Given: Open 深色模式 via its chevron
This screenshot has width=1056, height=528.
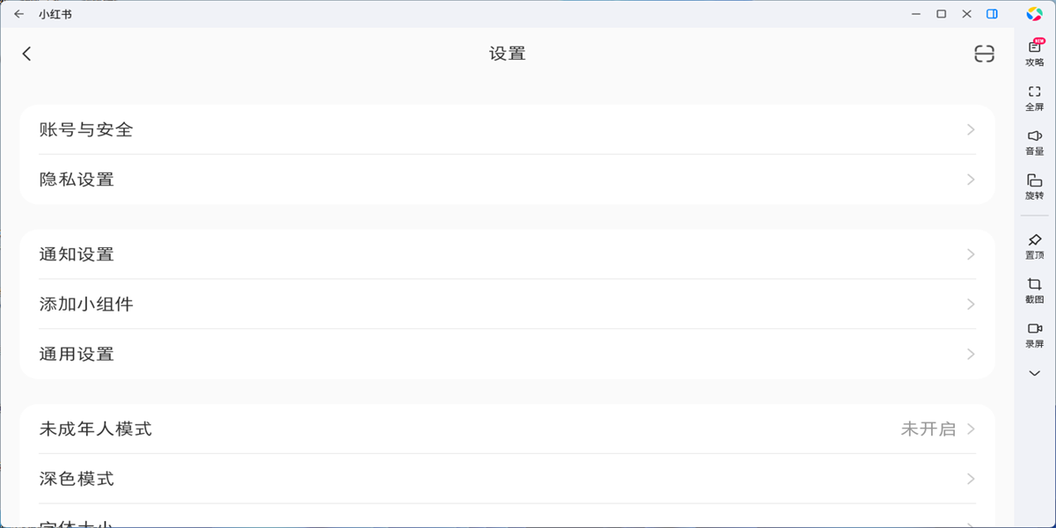Looking at the screenshot, I should tap(970, 479).
